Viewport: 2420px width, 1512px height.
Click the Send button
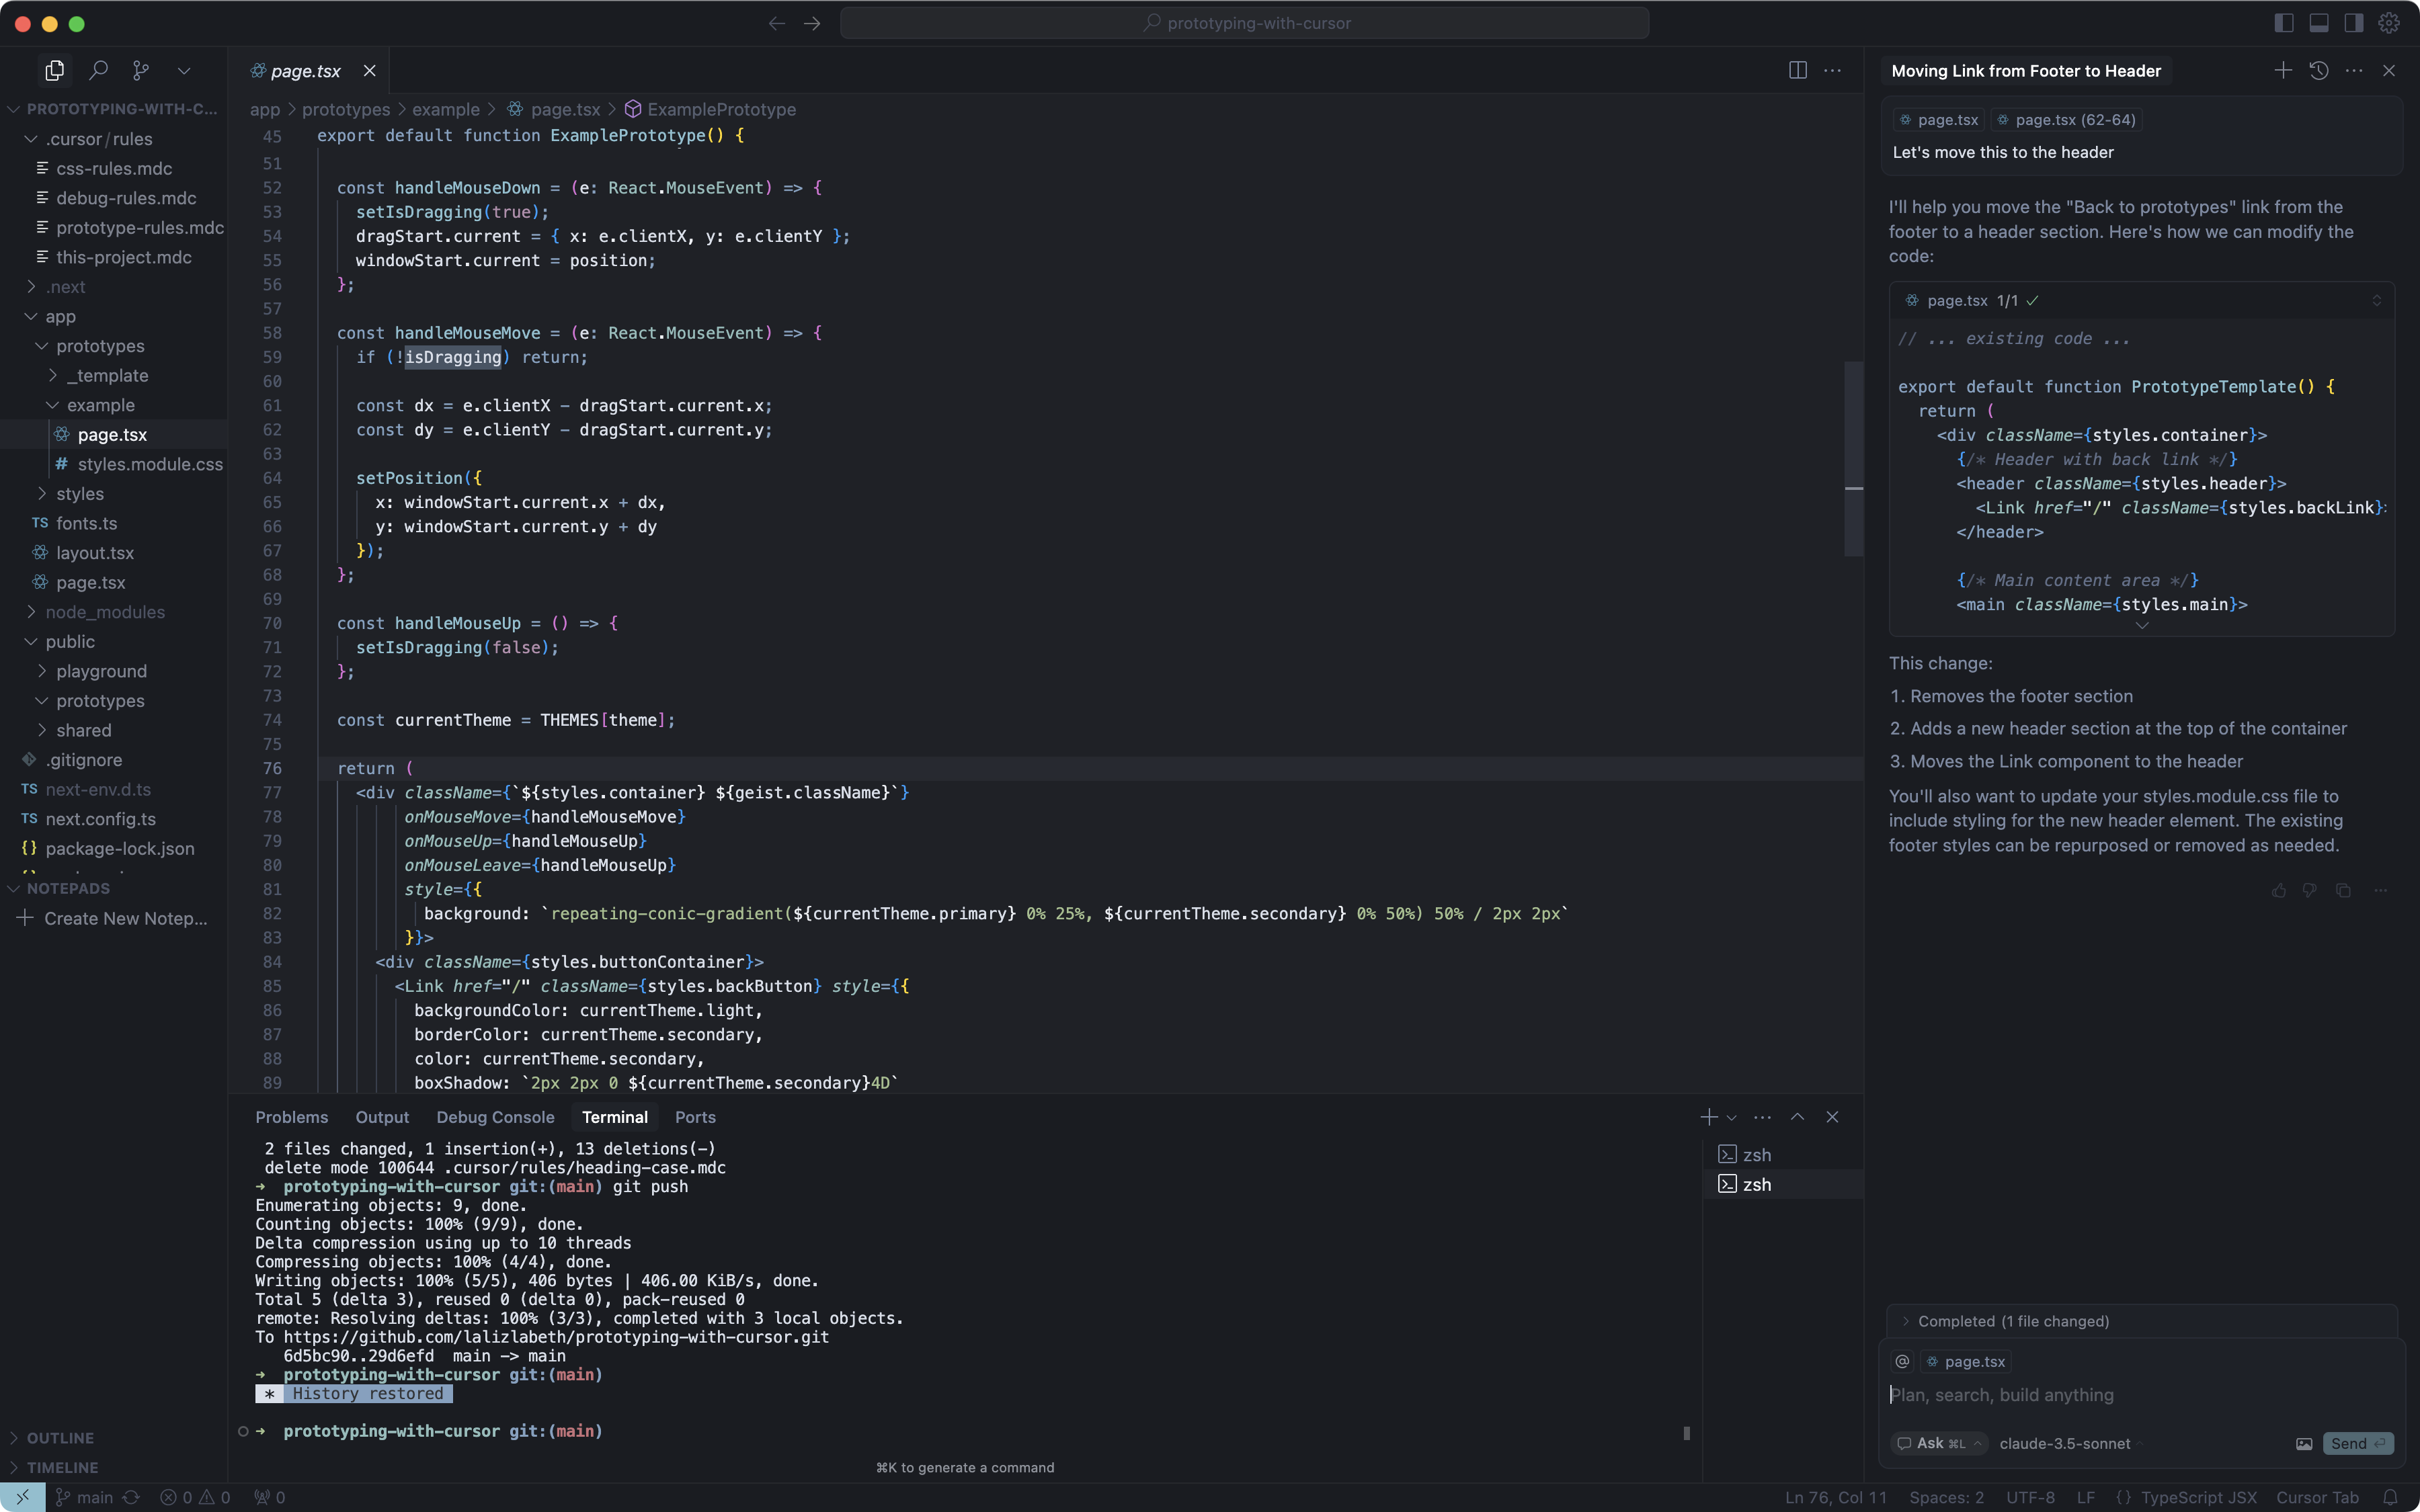coord(2358,1443)
